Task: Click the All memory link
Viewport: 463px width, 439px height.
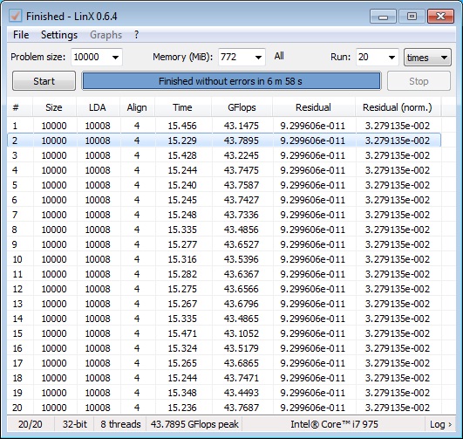Action: (279, 56)
